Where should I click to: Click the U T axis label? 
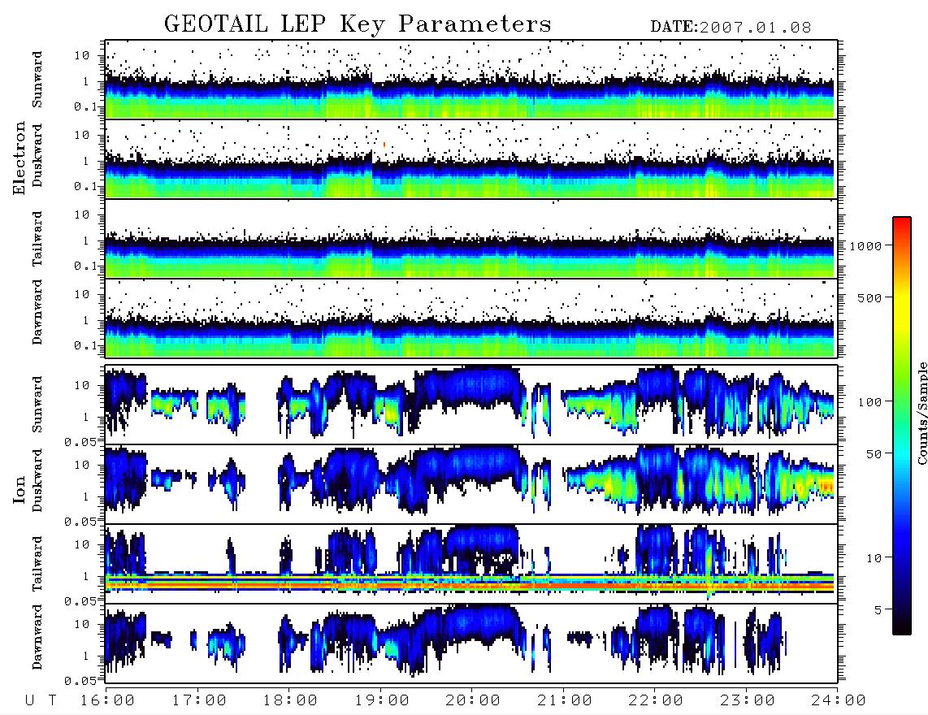[41, 700]
